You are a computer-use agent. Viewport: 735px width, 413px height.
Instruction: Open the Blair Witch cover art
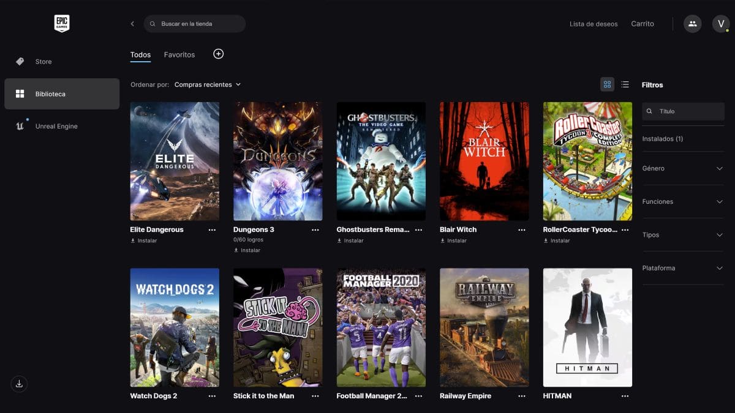pyautogui.click(x=484, y=161)
